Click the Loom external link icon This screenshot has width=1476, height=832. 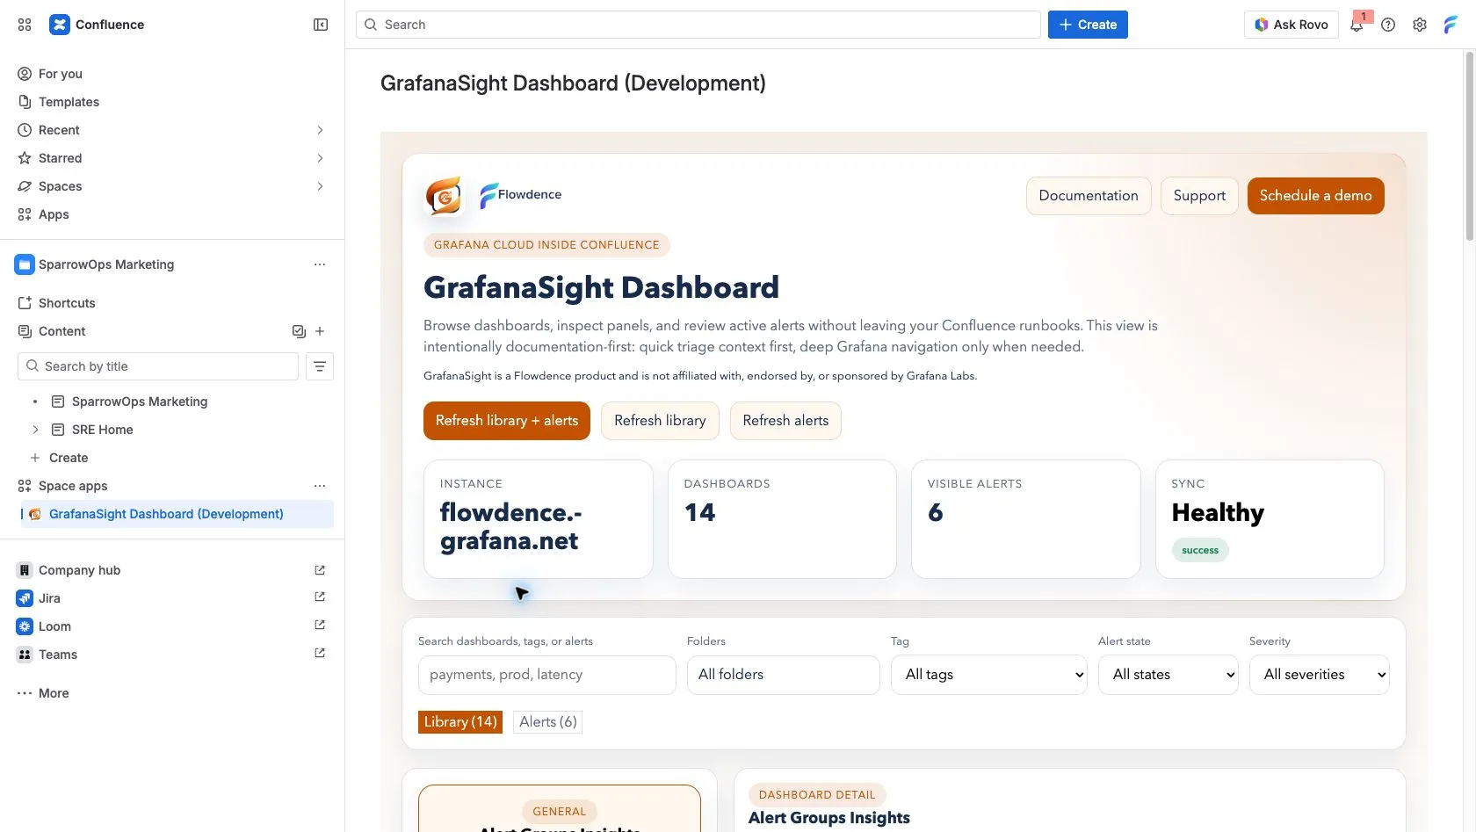(x=320, y=625)
